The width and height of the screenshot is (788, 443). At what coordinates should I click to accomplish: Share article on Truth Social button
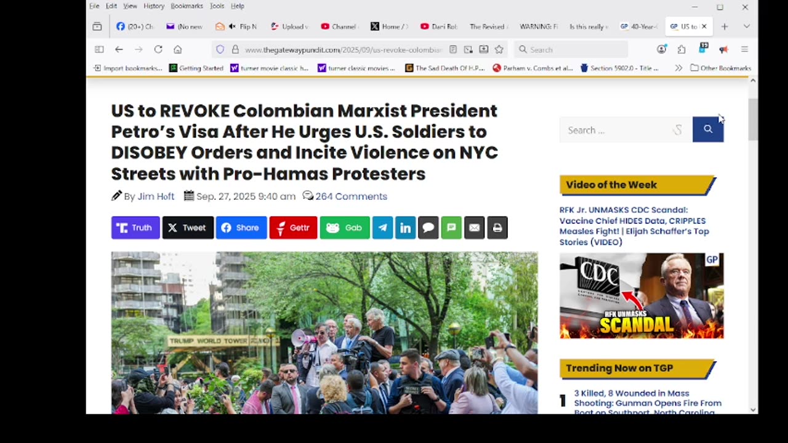click(135, 228)
